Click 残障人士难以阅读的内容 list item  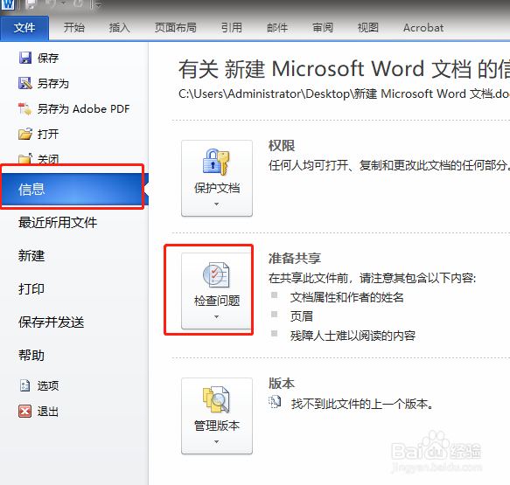click(353, 336)
